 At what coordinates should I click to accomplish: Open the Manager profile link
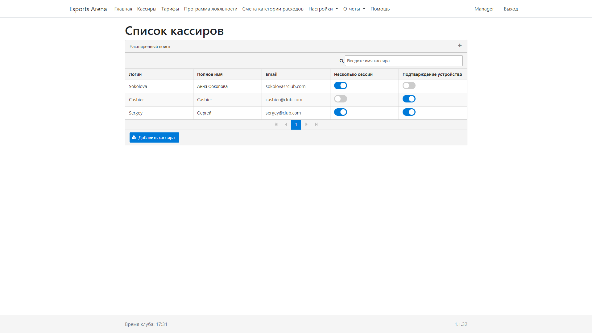click(484, 9)
